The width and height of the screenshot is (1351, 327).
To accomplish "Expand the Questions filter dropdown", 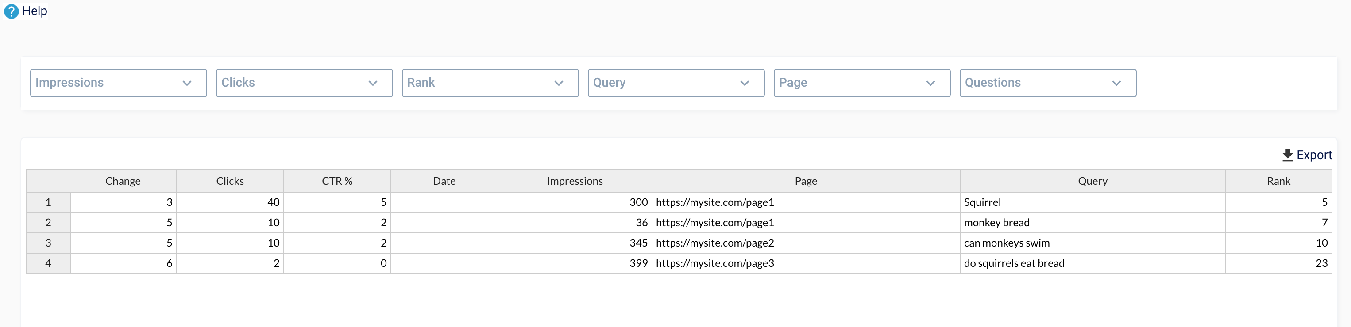I will tap(1047, 83).
